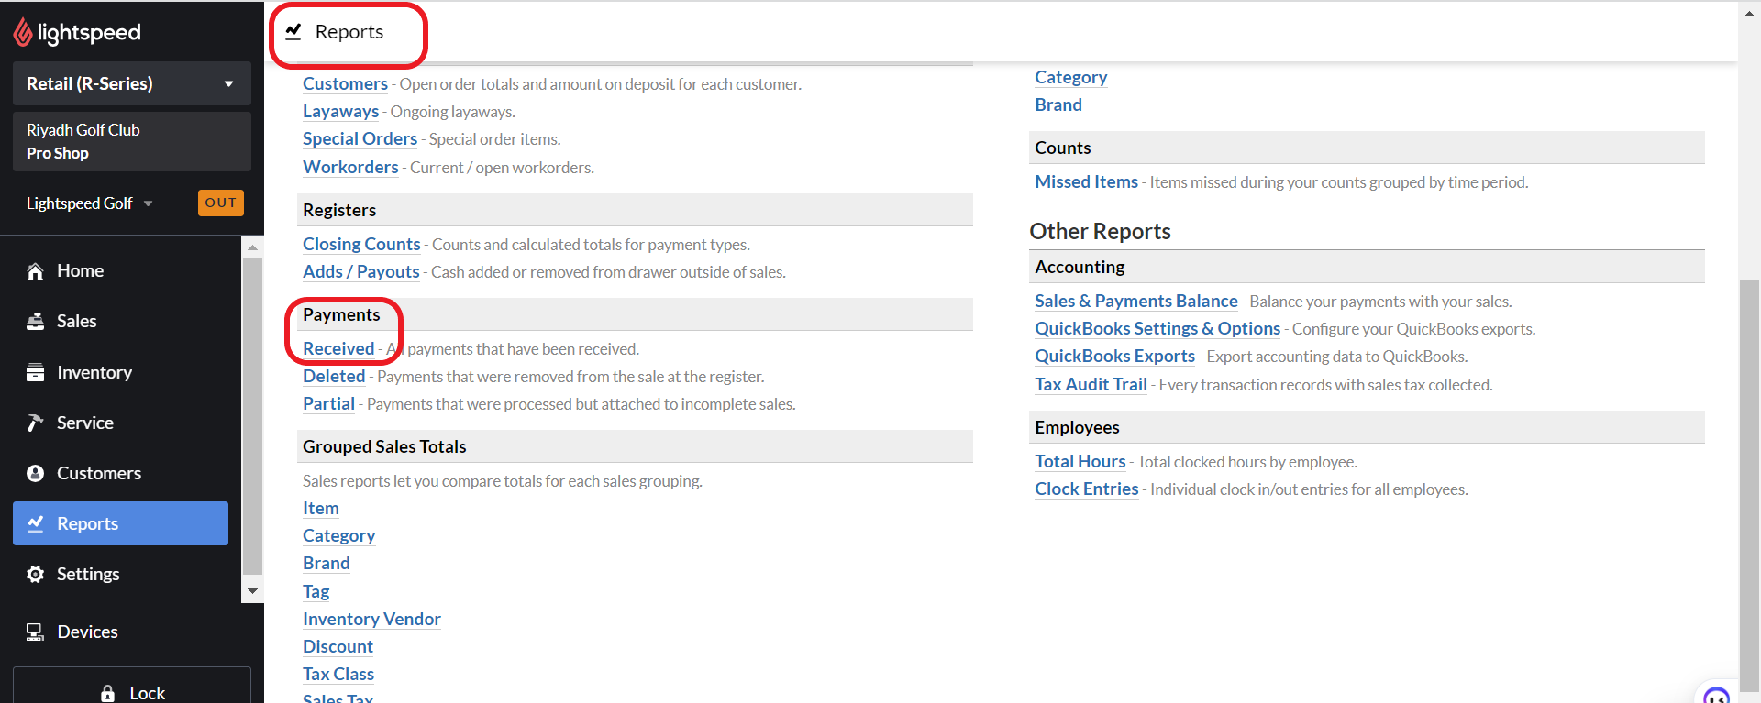1761x703 pixels.
Task: Click the Counts section heading
Action: click(1062, 148)
